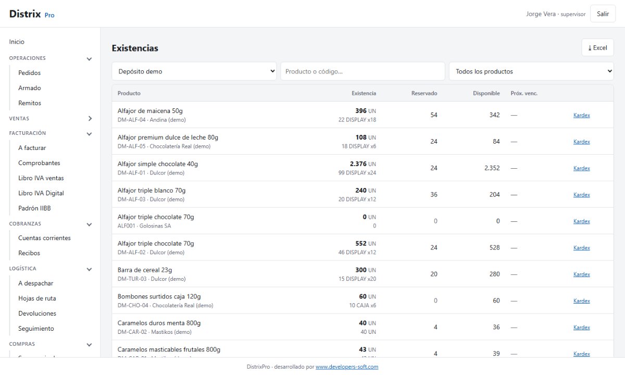Image resolution: width=625 pixels, height=375 pixels.
Task: Open Libro IVA Digital
Action: (x=41, y=193)
